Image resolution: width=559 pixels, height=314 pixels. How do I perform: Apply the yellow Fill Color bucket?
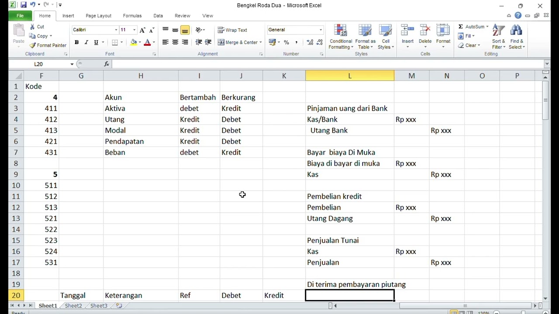click(x=134, y=42)
